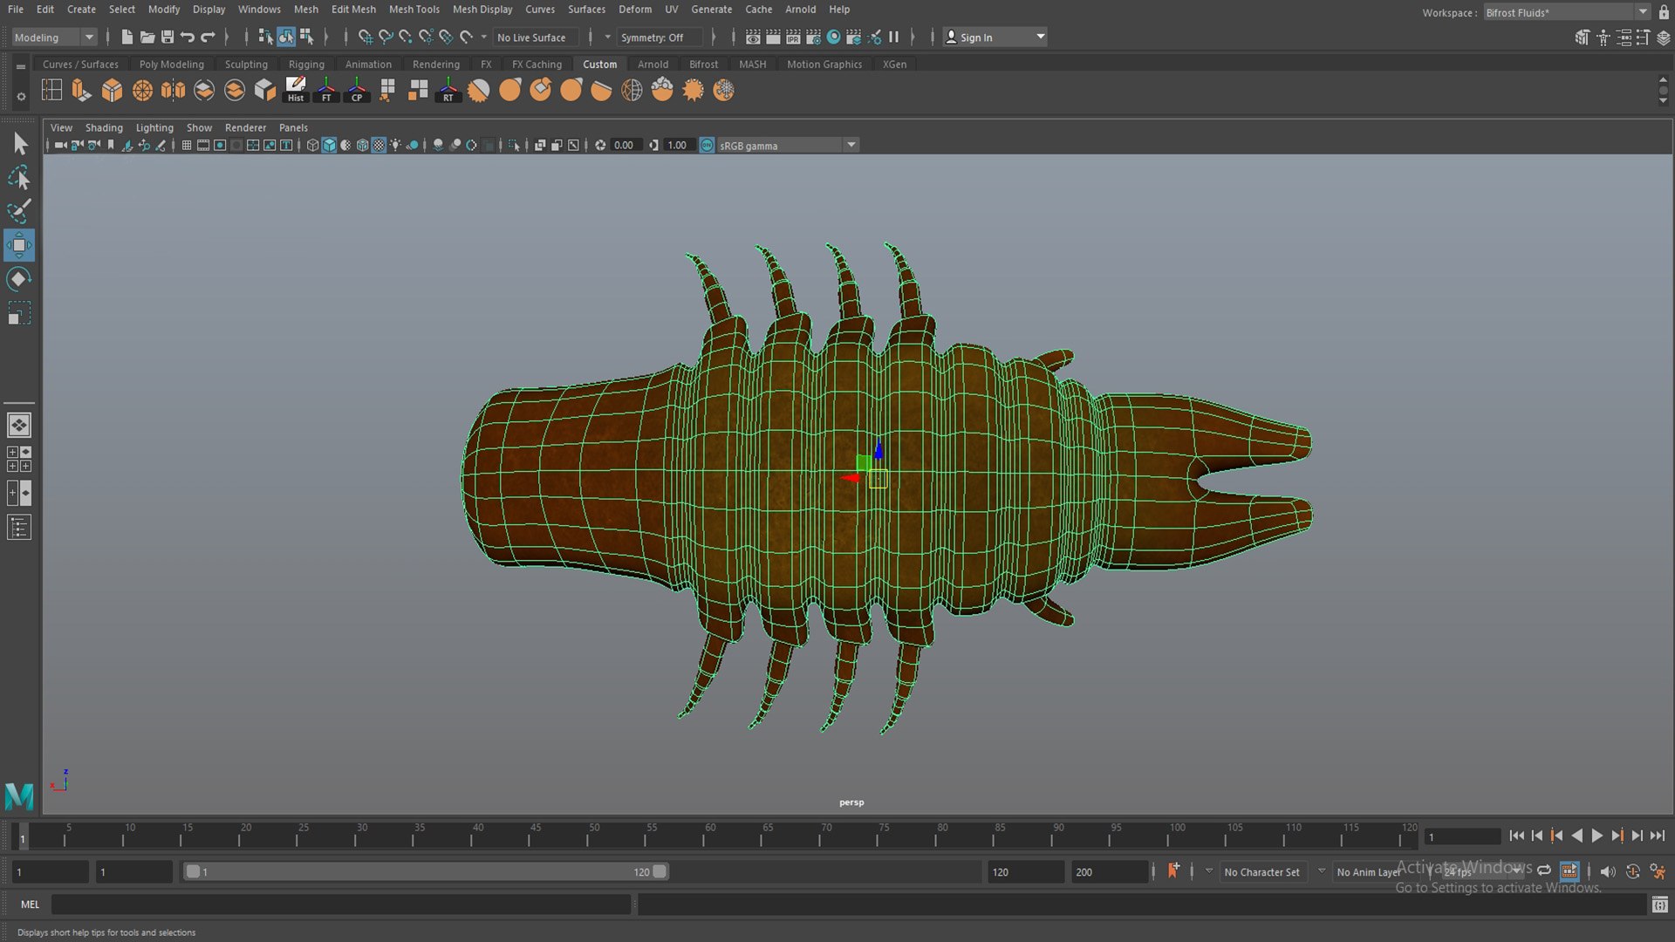Open the Script Editor icon beside command line
The height and width of the screenshot is (942, 1675).
(x=1659, y=904)
